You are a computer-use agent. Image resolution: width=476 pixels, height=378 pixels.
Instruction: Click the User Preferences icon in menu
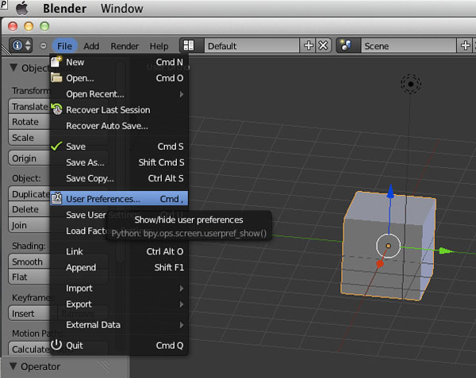(x=56, y=198)
